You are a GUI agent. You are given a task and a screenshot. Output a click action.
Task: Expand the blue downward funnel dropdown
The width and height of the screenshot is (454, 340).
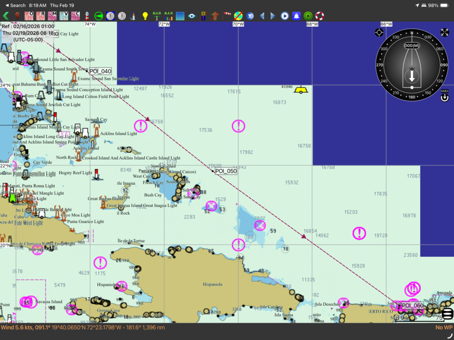(250, 16)
